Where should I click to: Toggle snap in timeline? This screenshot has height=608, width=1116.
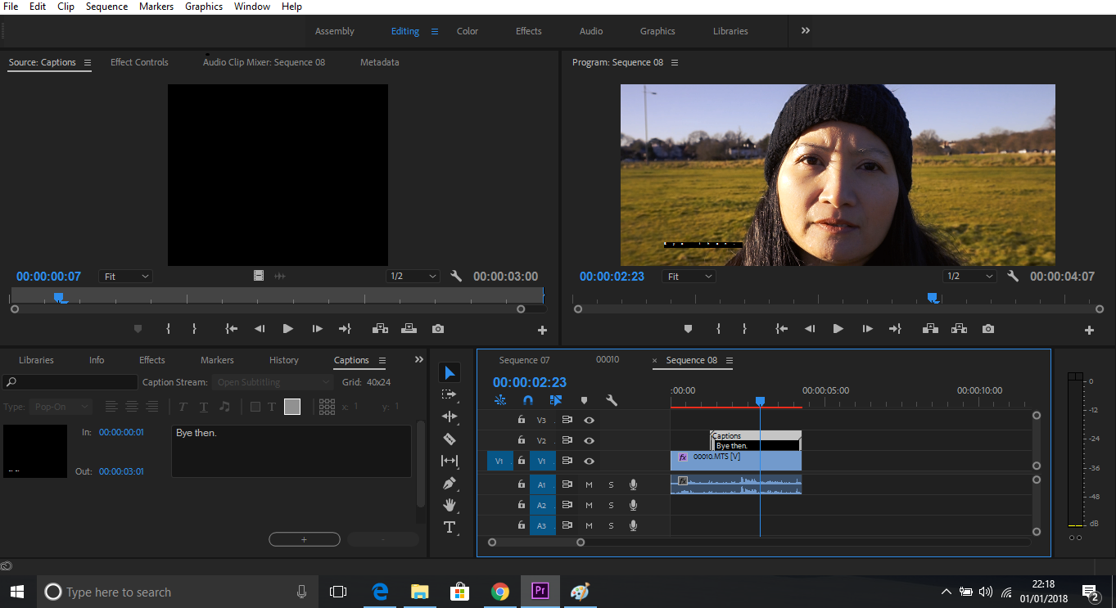[528, 400]
